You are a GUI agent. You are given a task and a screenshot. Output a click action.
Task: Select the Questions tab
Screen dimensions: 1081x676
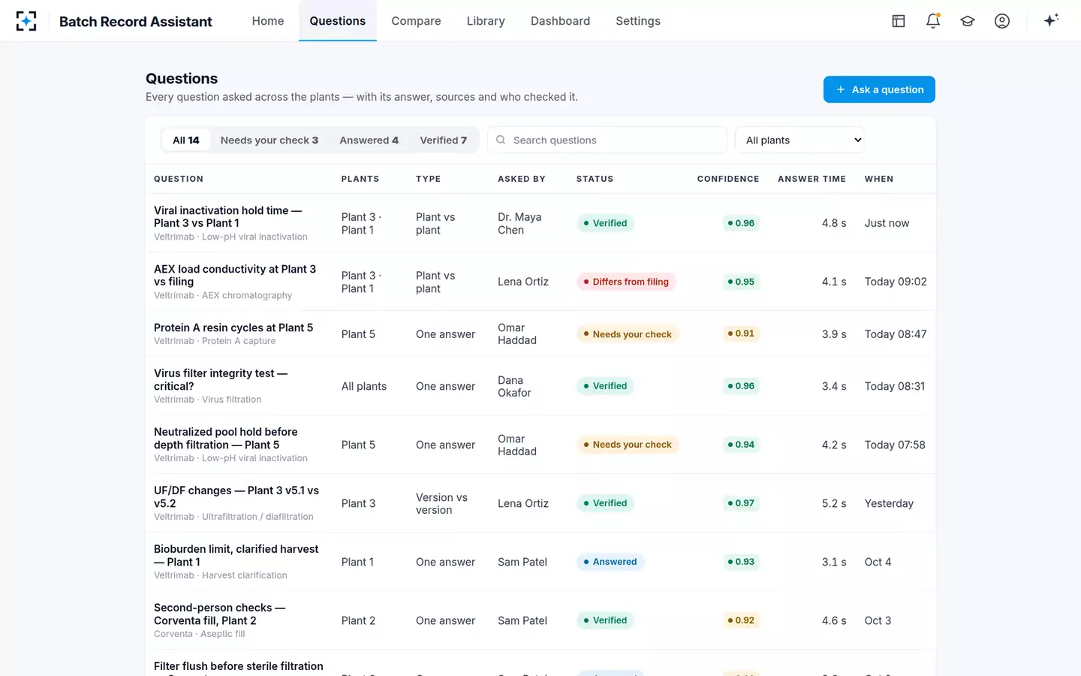[x=338, y=21]
